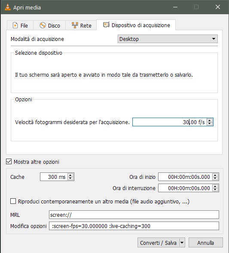The height and width of the screenshot is (253, 229).
Task: Enable Riproduci contemporaneamente un altro media checkbox
Action: [13, 201]
